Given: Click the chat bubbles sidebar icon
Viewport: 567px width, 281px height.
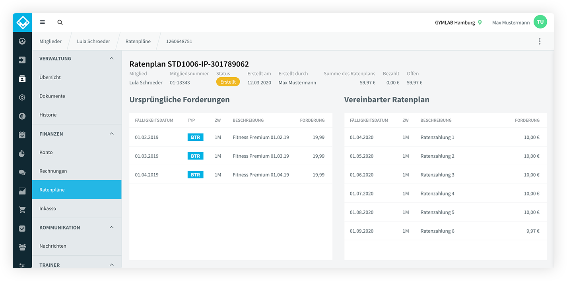Looking at the screenshot, I should click(22, 172).
